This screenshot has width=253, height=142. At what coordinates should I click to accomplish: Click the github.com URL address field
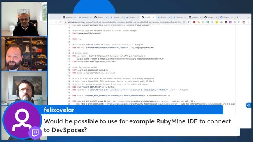pyautogui.click(x=124, y=22)
